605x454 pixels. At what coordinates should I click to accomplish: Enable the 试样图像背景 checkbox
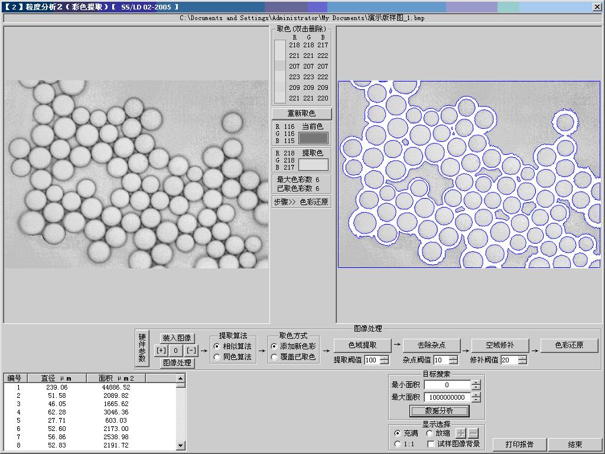pyautogui.click(x=431, y=444)
